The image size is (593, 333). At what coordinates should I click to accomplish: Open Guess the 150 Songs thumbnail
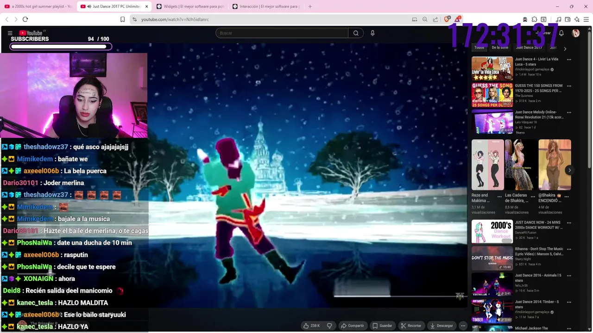click(492, 95)
